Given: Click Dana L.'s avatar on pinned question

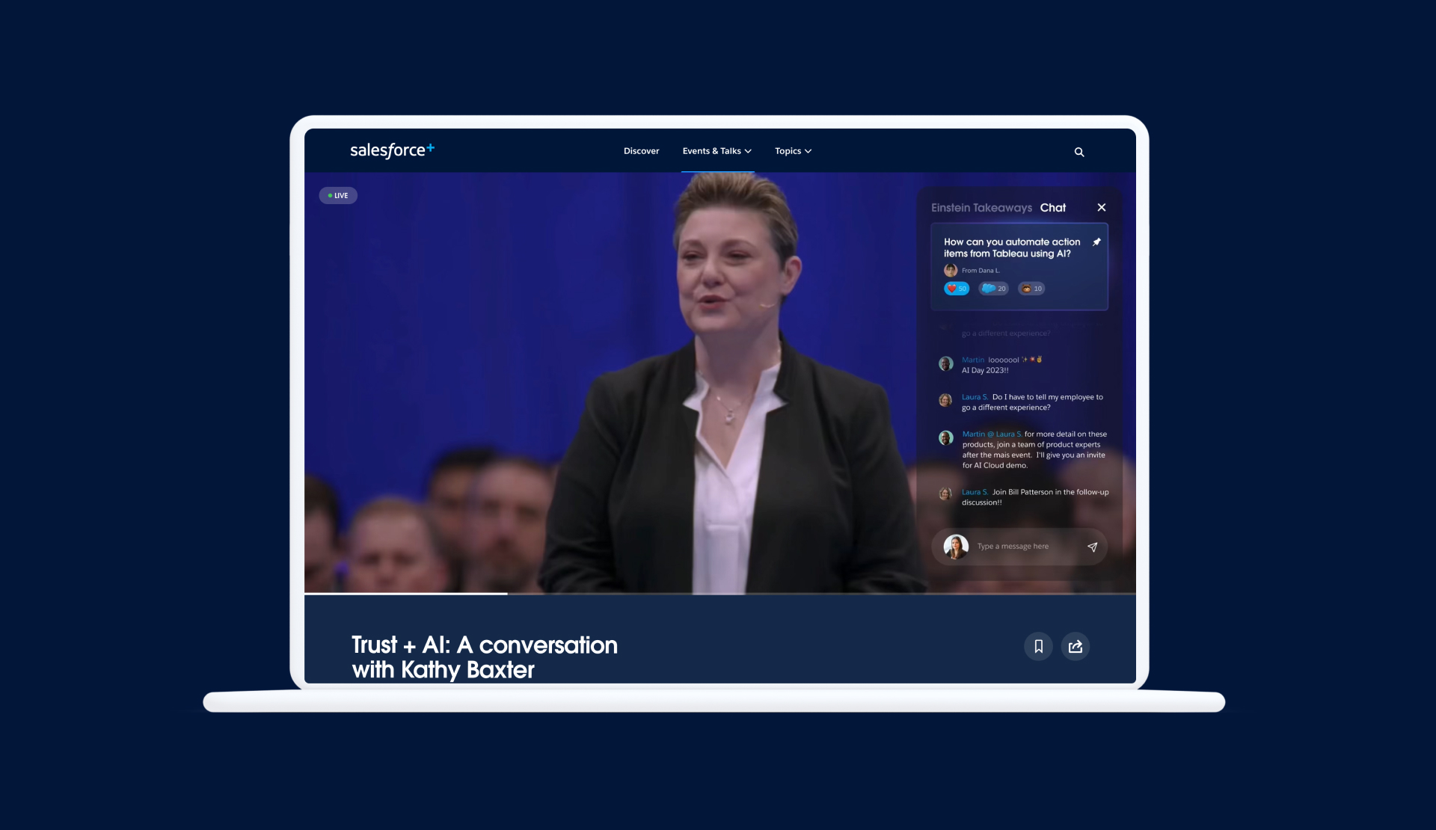Looking at the screenshot, I should click(x=951, y=271).
